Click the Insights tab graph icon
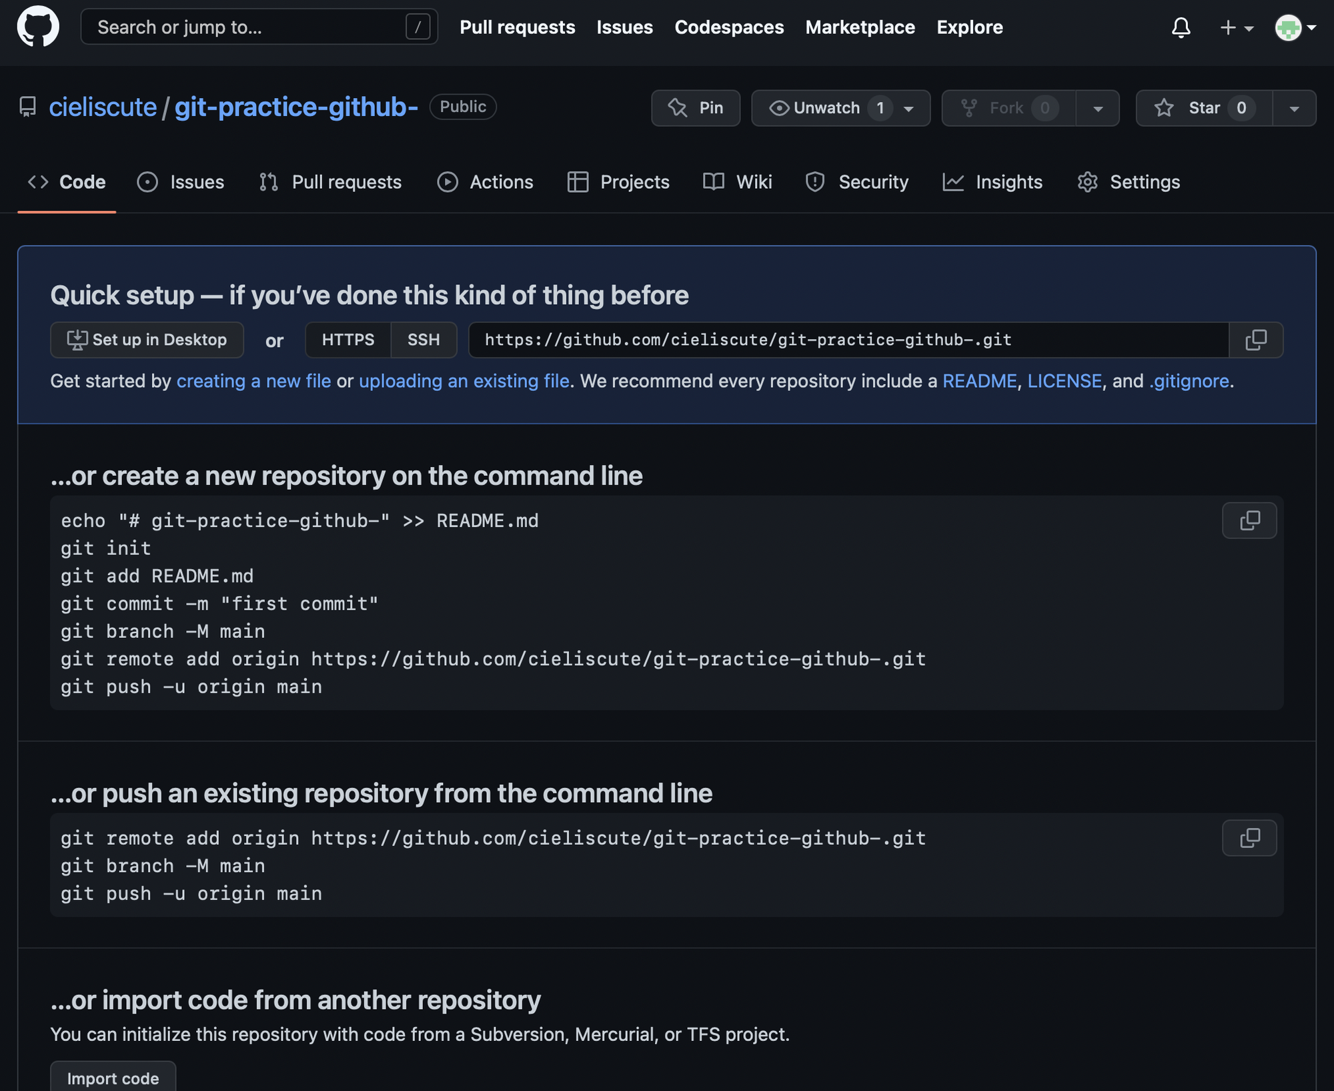Viewport: 1334px width, 1091px height. (x=953, y=182)
